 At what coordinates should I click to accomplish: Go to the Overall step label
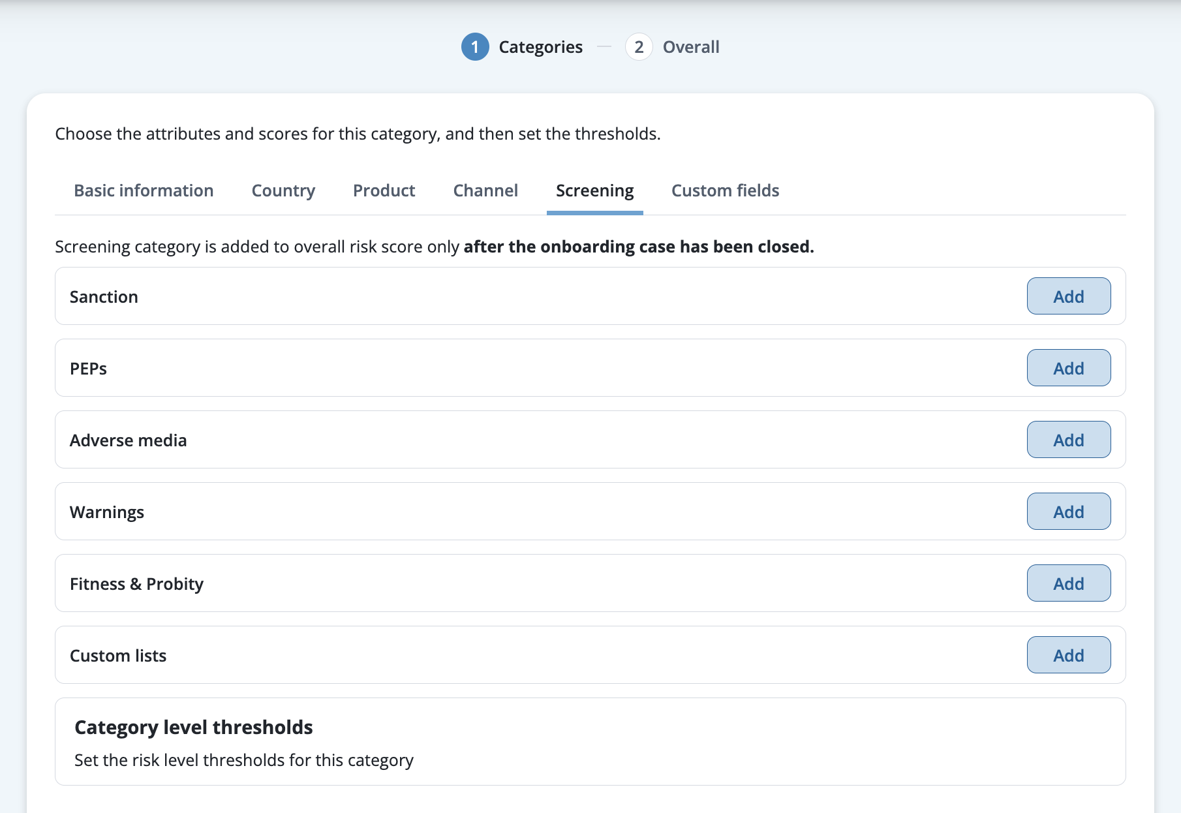(x=691, y=47)
